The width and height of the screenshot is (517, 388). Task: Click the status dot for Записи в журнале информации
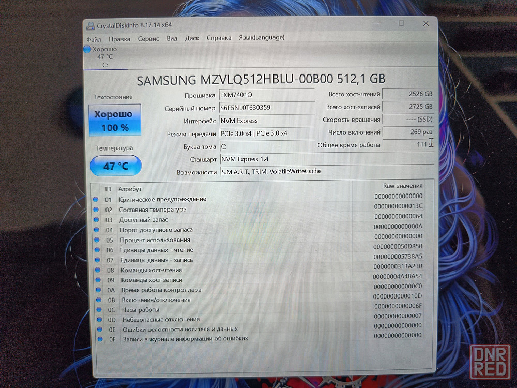[100, 339]
